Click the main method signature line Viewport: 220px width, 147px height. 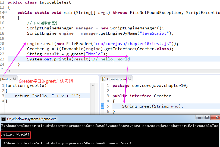119,13
